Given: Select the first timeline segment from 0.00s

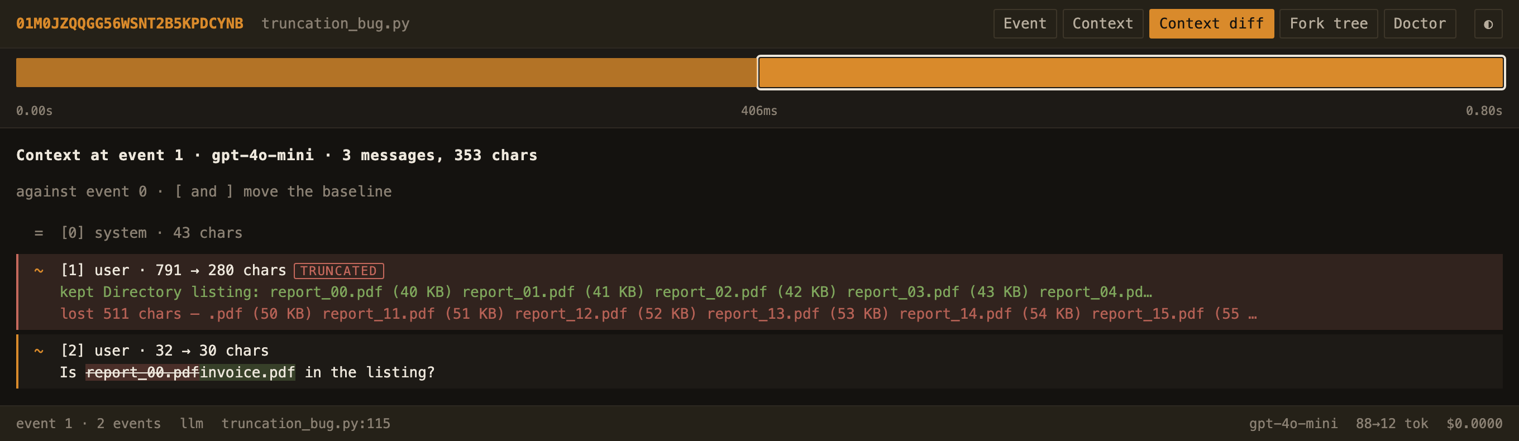Looking at the screenshot, I should (386, 73).
